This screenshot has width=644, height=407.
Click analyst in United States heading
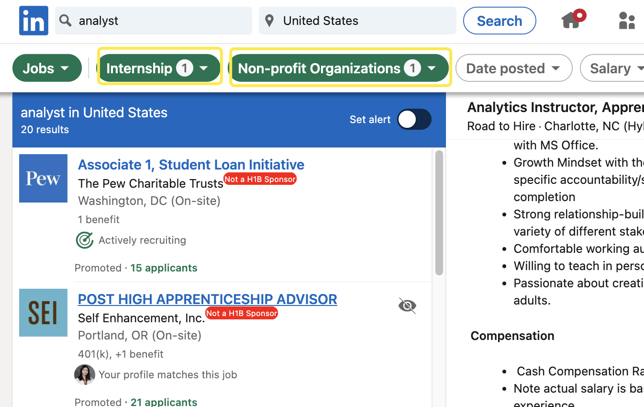pos(94,113)
